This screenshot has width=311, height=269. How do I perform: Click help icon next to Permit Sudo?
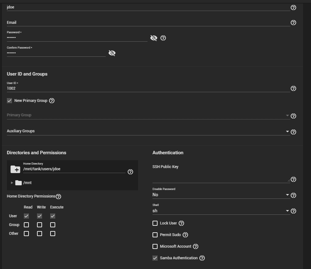click(185, 235)
